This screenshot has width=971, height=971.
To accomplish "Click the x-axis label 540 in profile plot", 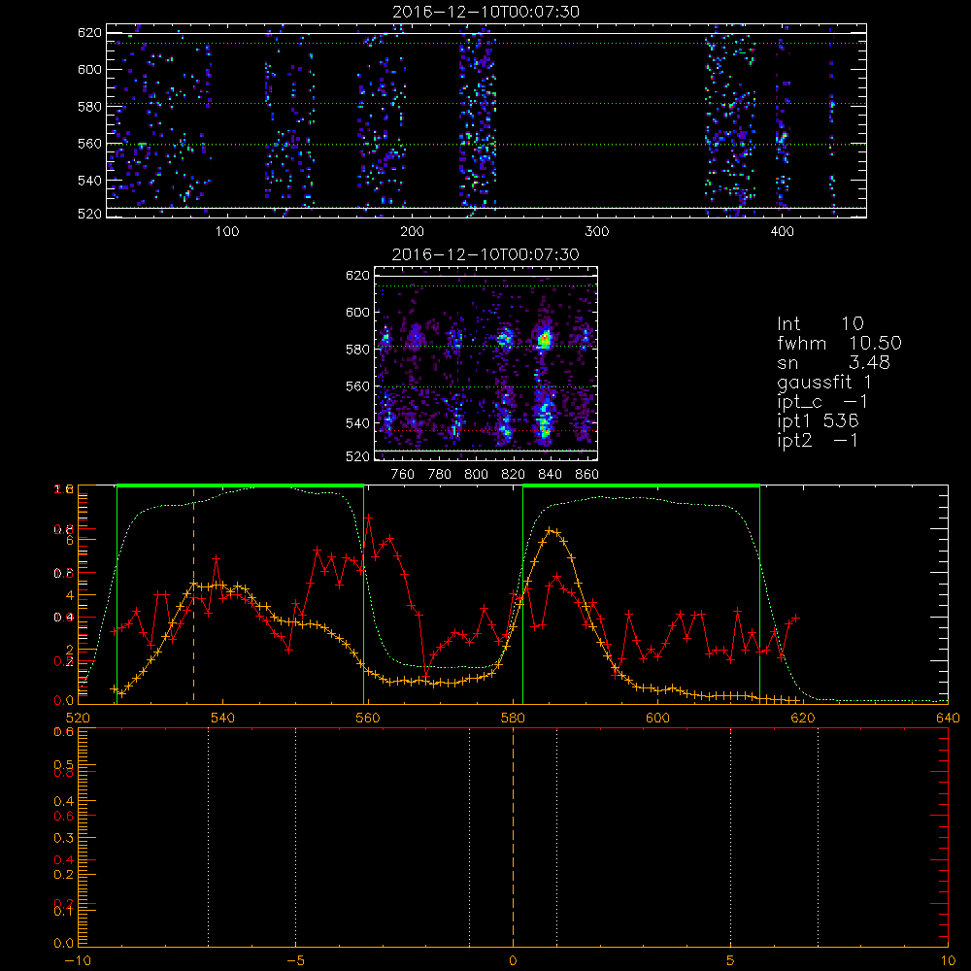I will click(223, 719).
